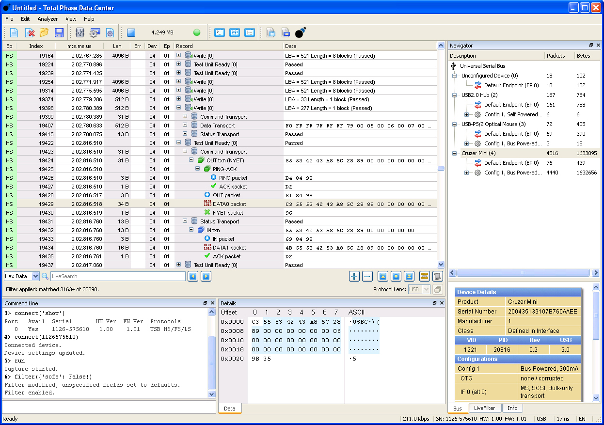Switch to the LiveFilter tab

pos(485,408)
